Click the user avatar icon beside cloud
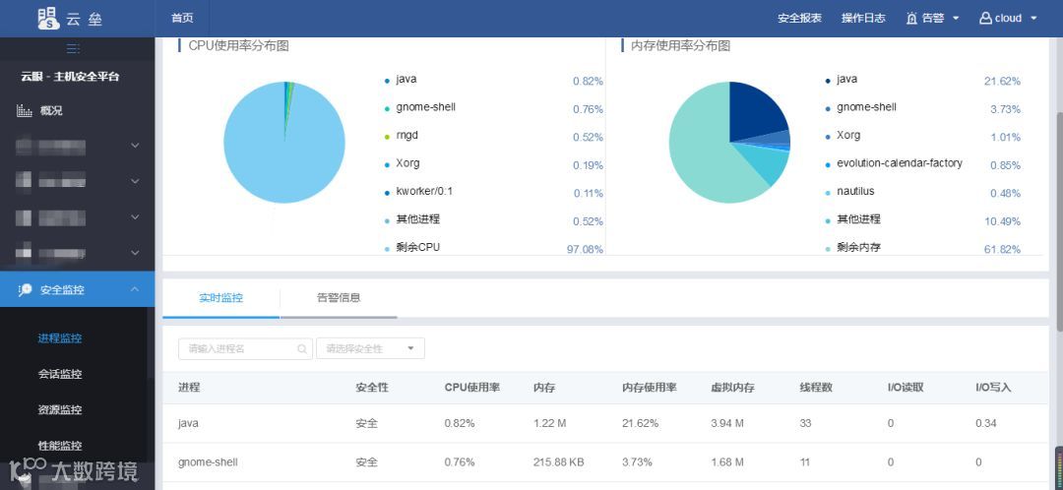Viewport: 1063px width, 490px height. click(x=985, y=19)
